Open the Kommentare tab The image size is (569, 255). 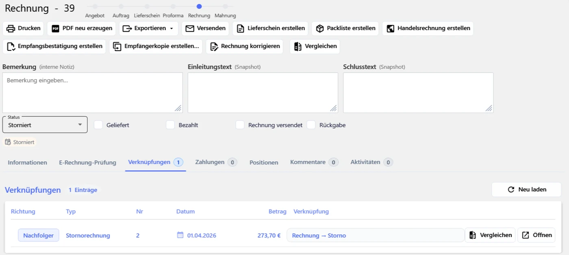[x=314, y=162]
